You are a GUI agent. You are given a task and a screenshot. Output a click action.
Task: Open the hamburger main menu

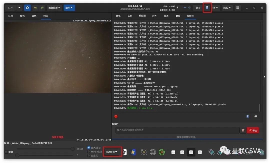point(237,8)
